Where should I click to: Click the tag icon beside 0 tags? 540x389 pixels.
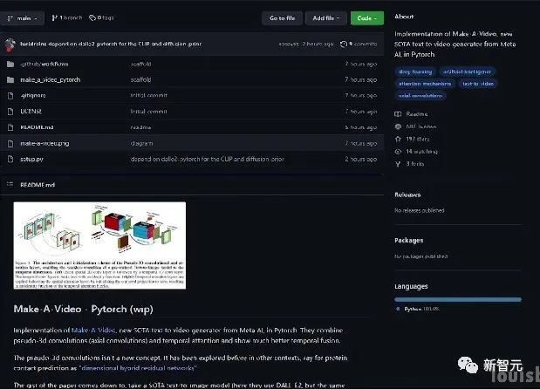point(91,17)
